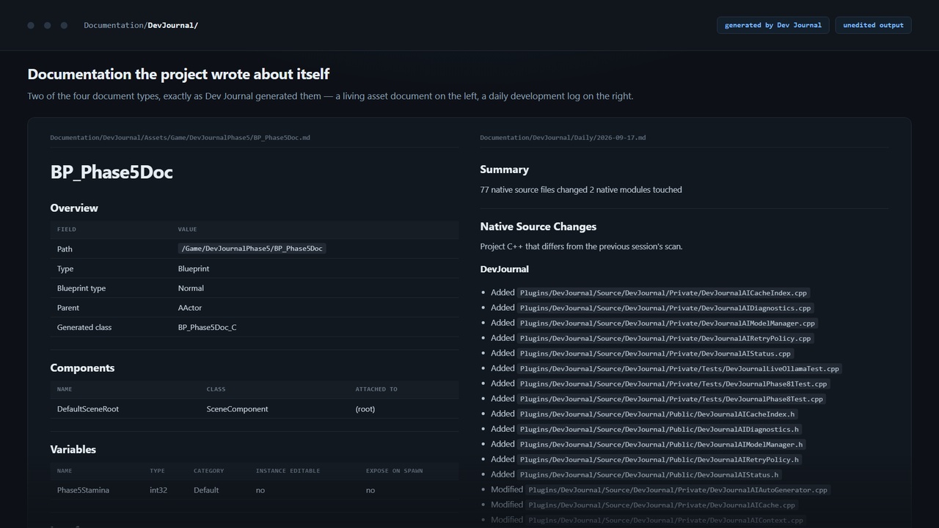Click the Type value "Blueprint"
The height and width of the screenshot is (528, 939).
coord(194,268)
